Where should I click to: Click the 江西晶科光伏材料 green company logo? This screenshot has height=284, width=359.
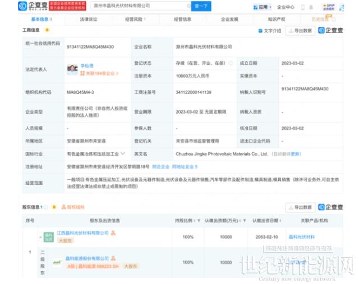[x=49, y=237]
